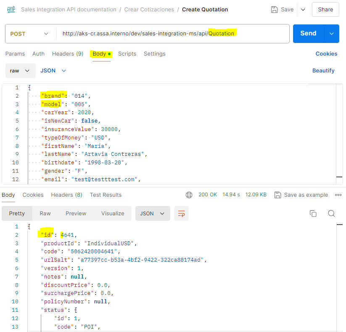Click breadcrumb Crear Cotizaciones
The height and width of the screenshot is (332, 346).
pos(149,10)
